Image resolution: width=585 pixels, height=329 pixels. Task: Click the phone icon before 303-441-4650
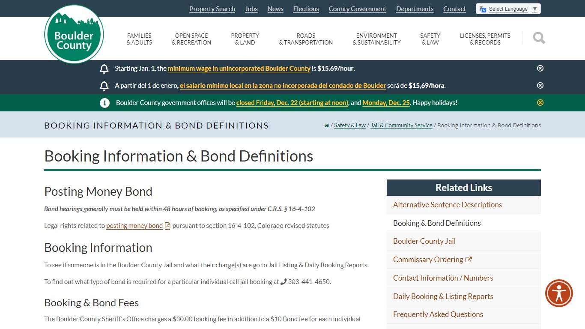point(283,282)
